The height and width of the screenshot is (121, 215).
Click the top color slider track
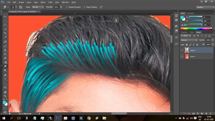coord(196,17)
